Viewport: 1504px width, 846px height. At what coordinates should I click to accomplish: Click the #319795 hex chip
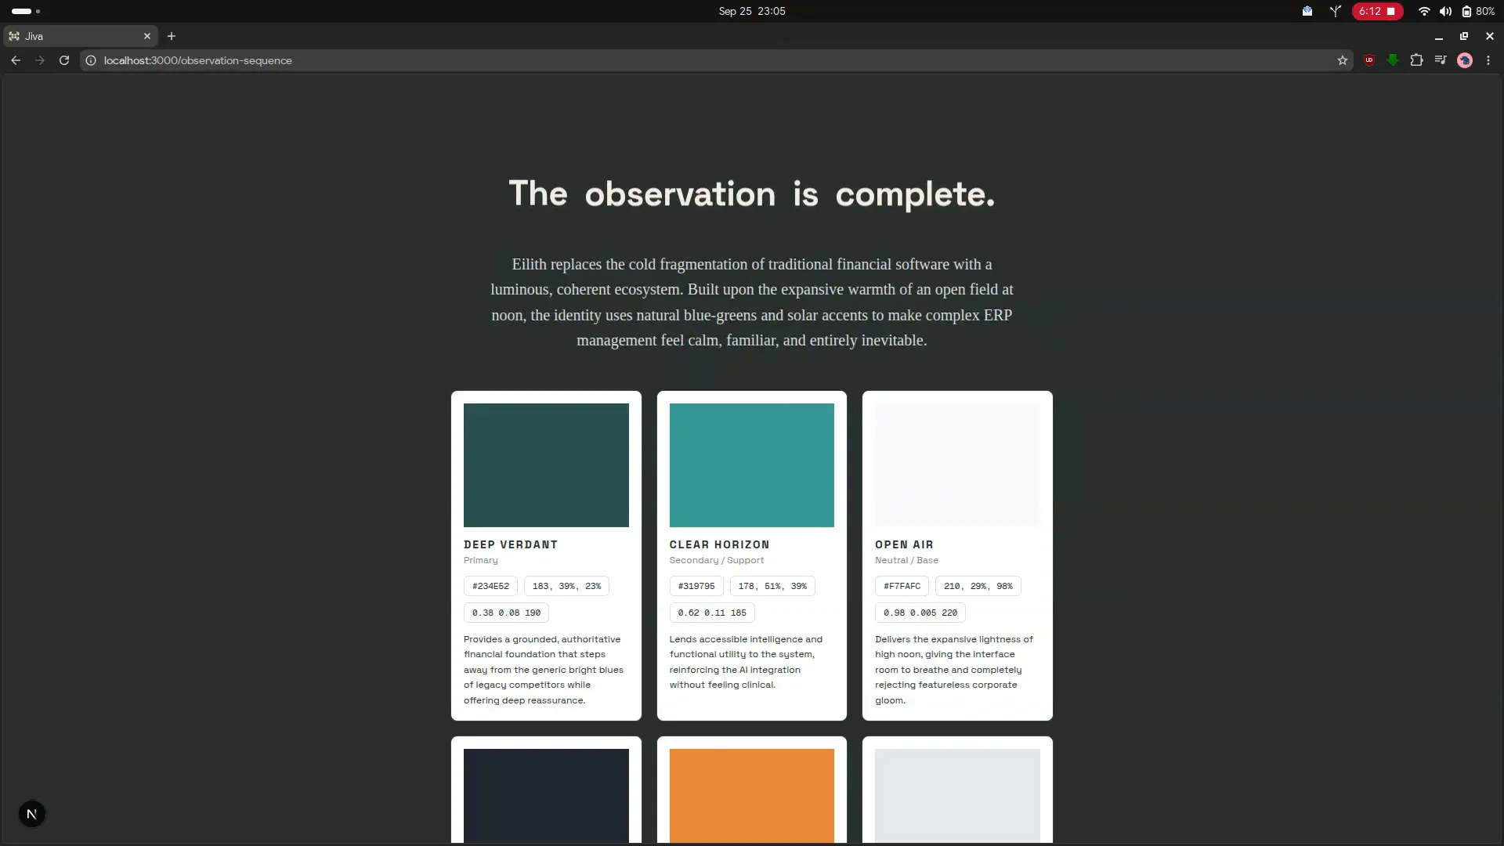tap(696, 586)
